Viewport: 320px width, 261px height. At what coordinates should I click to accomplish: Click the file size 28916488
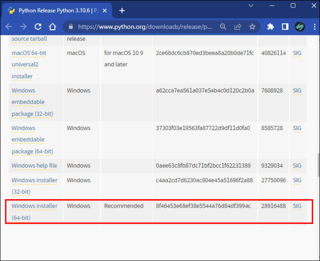tap(274, 206)
